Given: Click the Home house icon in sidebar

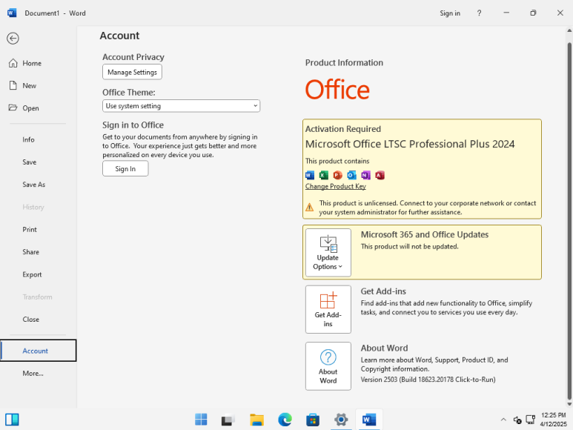Looking at the screenshot, I should 13,63.
